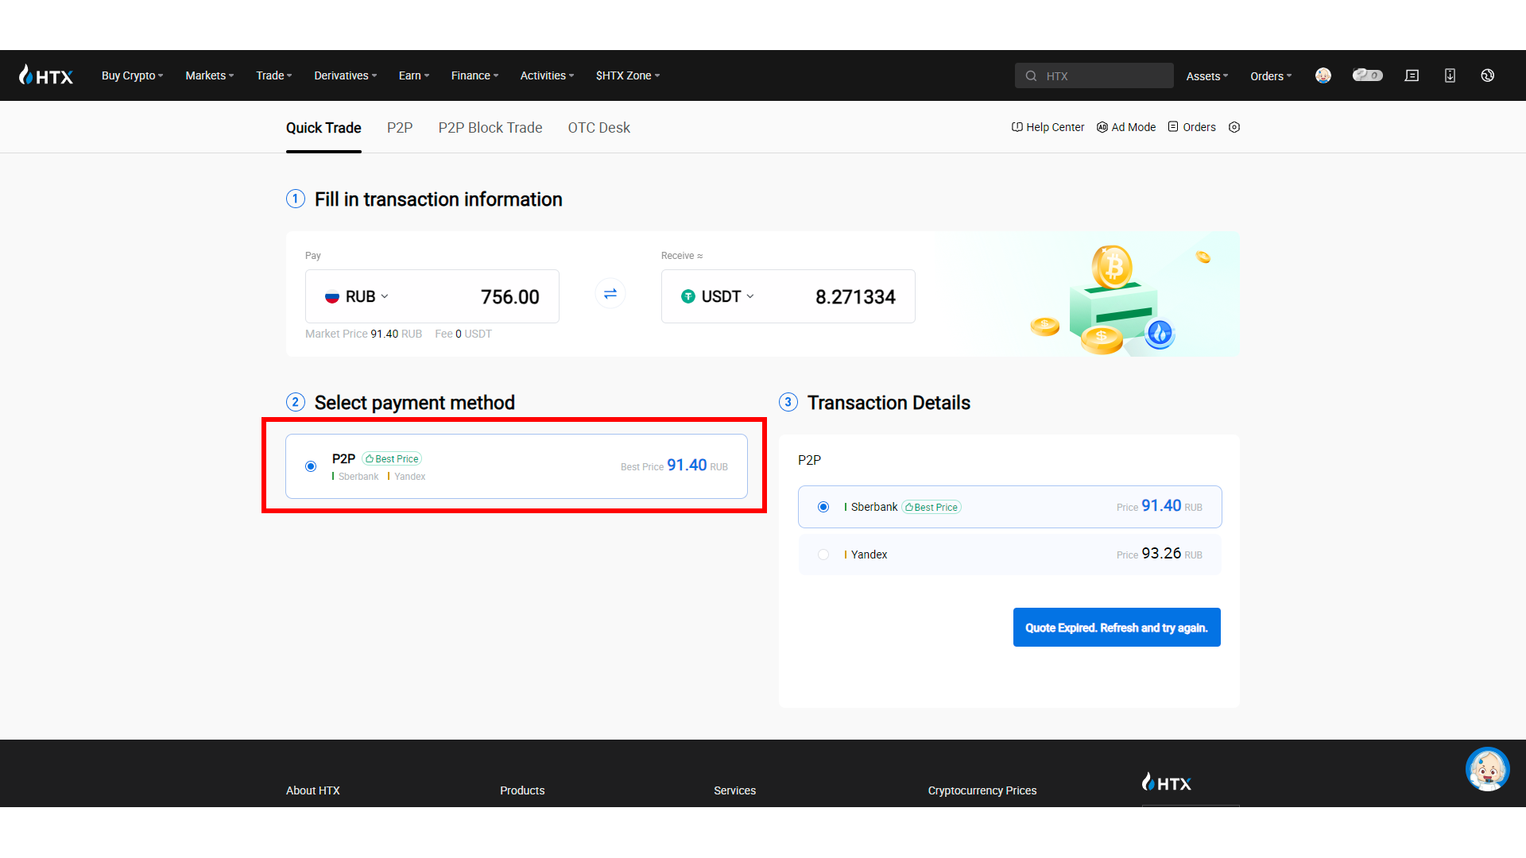Click the Russian flag RUB icon
The image size is (1526, 858).
pos(332,297)
